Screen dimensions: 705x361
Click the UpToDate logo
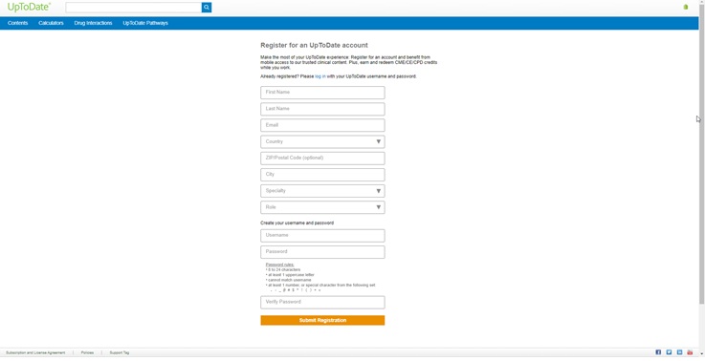[29, 8]
